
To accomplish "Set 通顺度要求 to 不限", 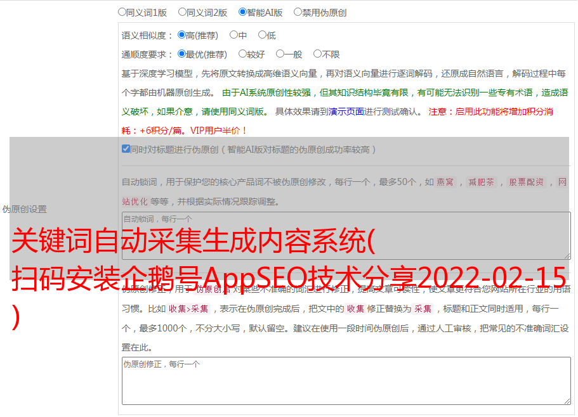I will point(317,54).
